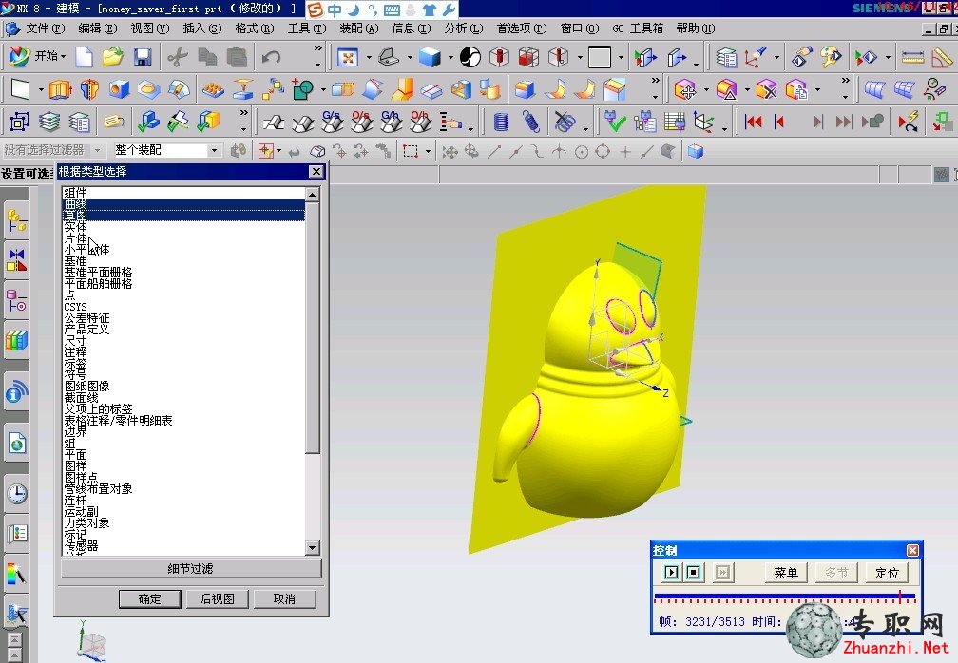Toggle the Control Point snap option
The width and height of the screenshot is (958, 663).
(537, 151)
